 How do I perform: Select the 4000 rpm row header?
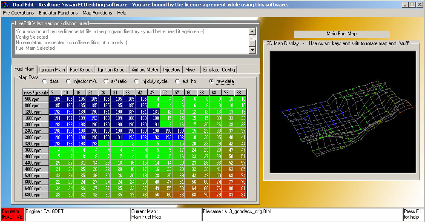tap(36, 156)
